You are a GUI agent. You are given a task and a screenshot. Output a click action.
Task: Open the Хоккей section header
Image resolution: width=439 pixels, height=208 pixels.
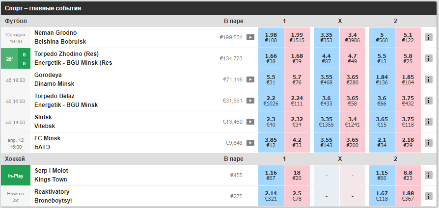coord(15,159)
